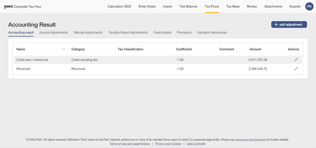The image size is (316, 148).
Task: Open the Exports section
Action: coord(295,6)
